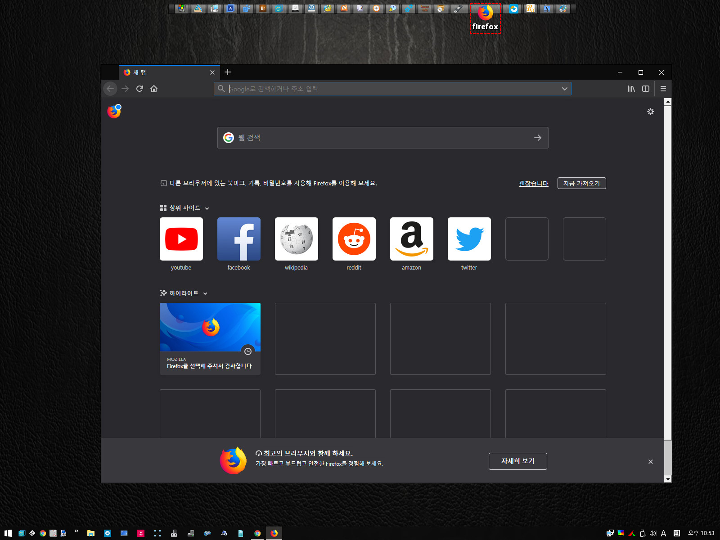Click the safely remove USB tray icon
720x540 pixels.
pyautogui.click(x=643, y=533)
